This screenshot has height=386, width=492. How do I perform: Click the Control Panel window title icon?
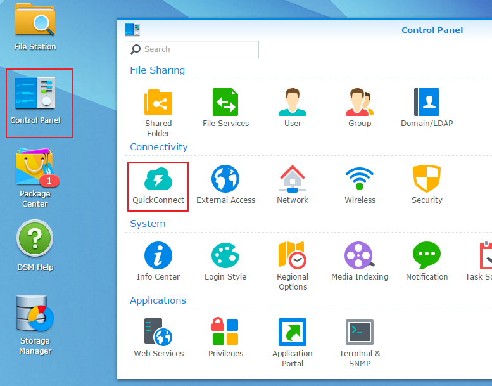(132, 30)
